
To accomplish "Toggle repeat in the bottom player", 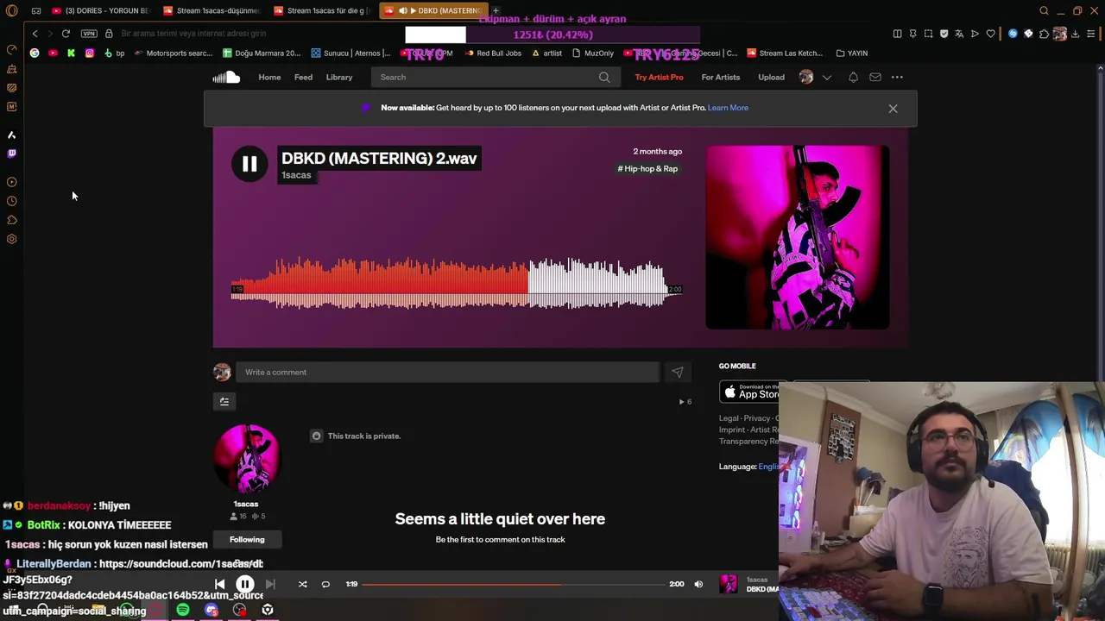I will click(x=325, y=584).
